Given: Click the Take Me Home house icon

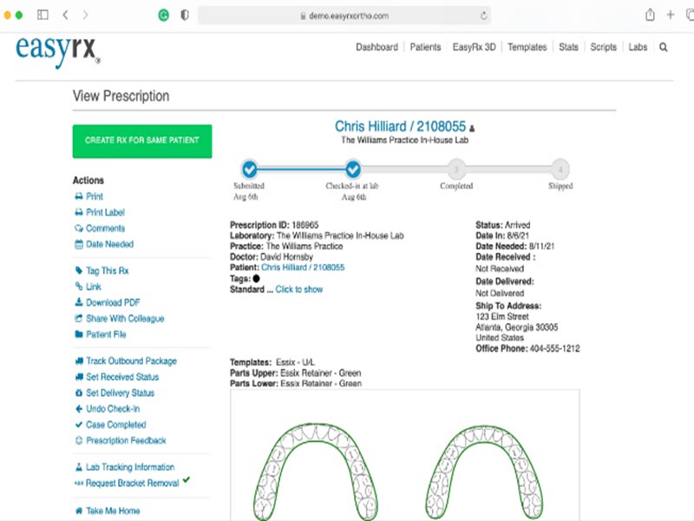Looking at the screenshot, I should [79, 511].
